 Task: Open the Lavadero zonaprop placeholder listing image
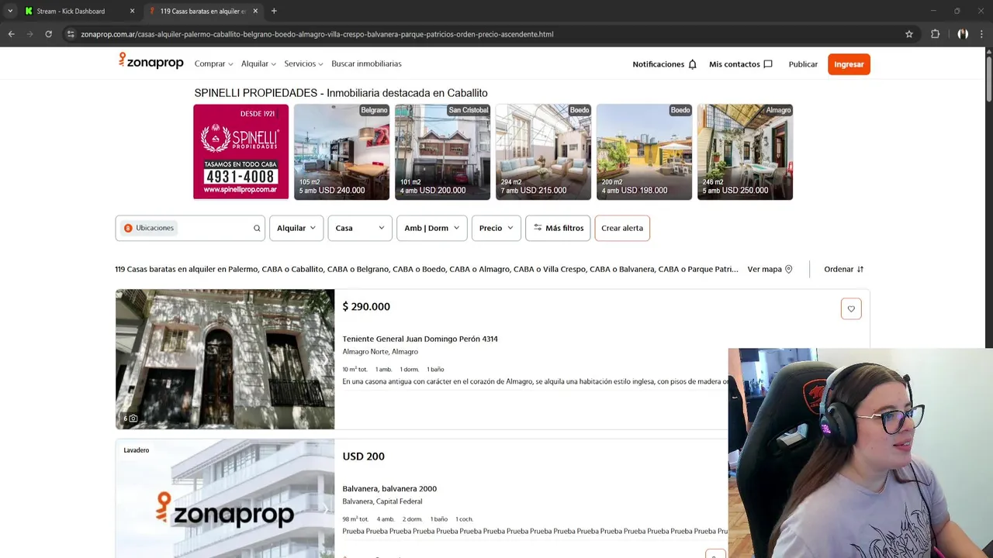[x=225, y=498]
